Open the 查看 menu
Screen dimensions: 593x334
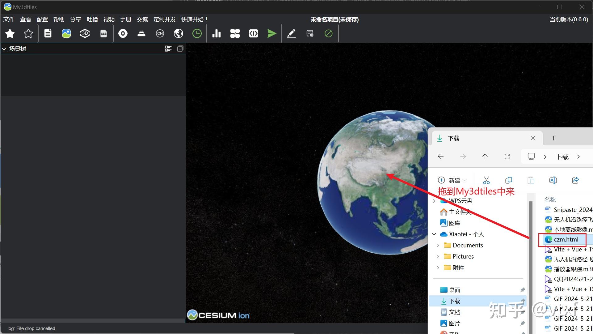[26, 19]
